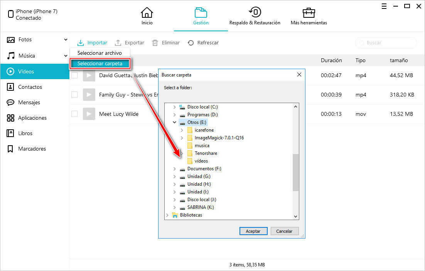Expand the Bibliotecas tree node
The image size is (425, 271).
(x=167, y=215)
